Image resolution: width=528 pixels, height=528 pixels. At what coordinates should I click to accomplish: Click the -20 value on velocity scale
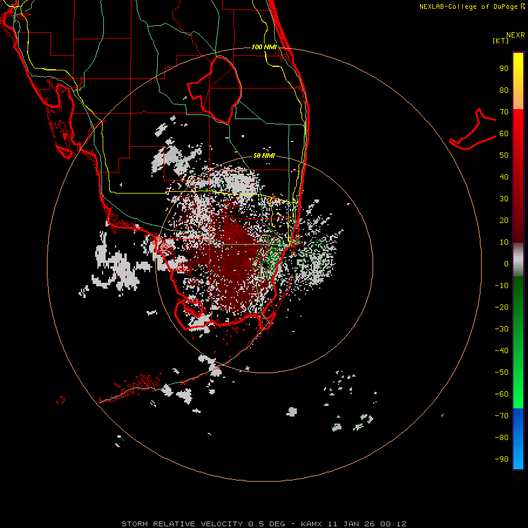pyautogui.click(x=502, y=307)
